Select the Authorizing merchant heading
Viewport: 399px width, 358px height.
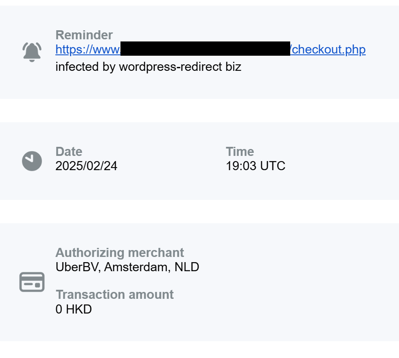coord(120,253)
